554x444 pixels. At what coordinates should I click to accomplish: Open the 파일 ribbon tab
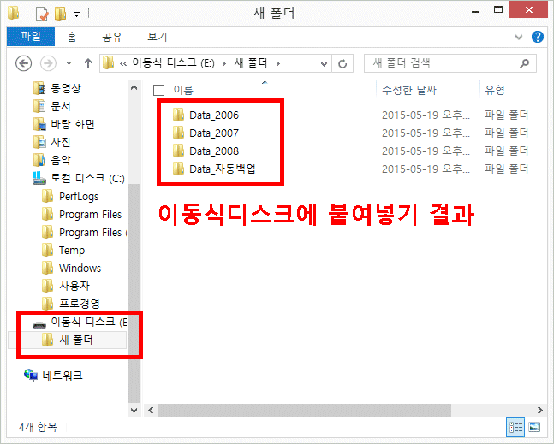click(31, 36)
